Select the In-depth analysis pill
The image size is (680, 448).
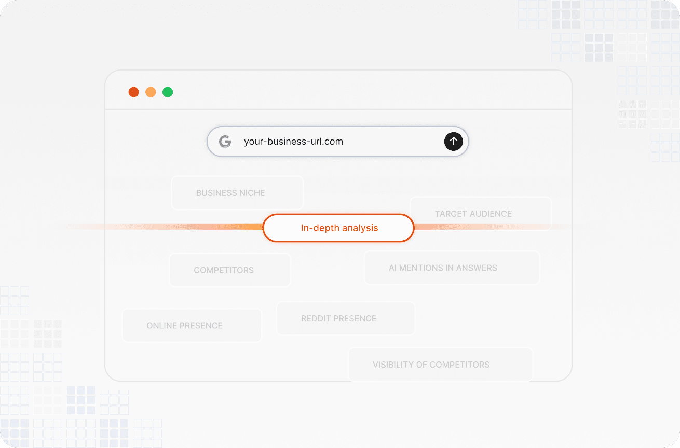pyautogui.click(x=338, y=228)
